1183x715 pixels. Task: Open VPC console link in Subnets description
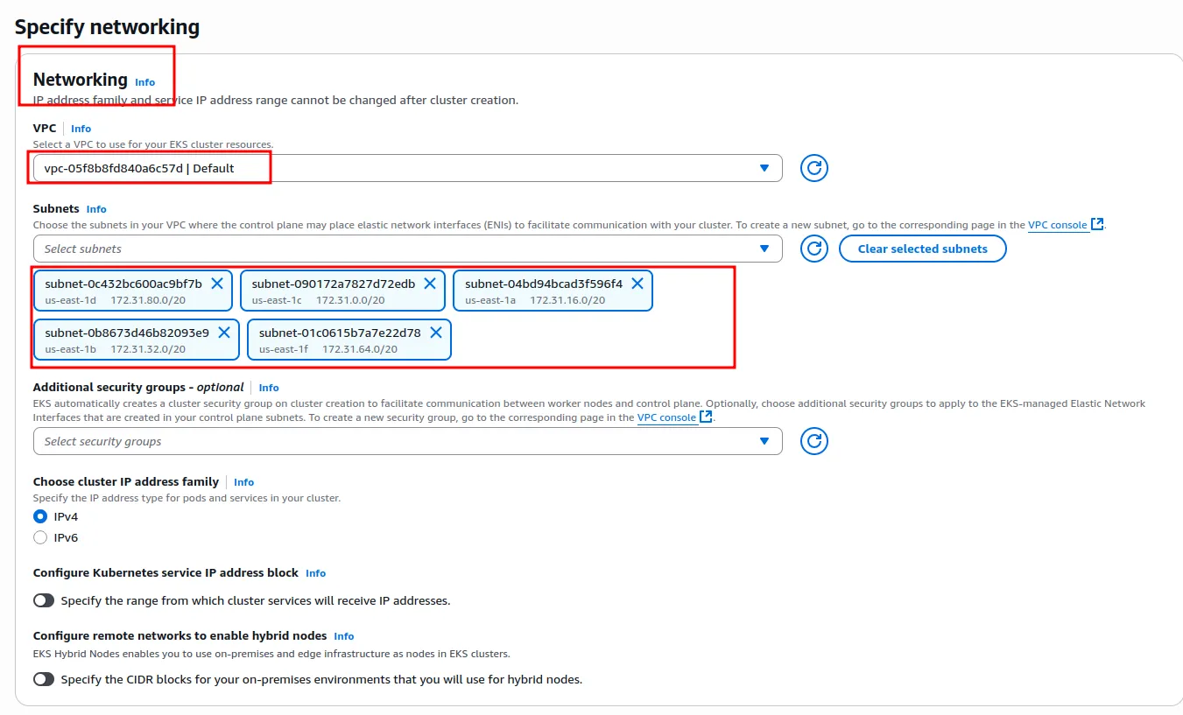(1066, 225)
